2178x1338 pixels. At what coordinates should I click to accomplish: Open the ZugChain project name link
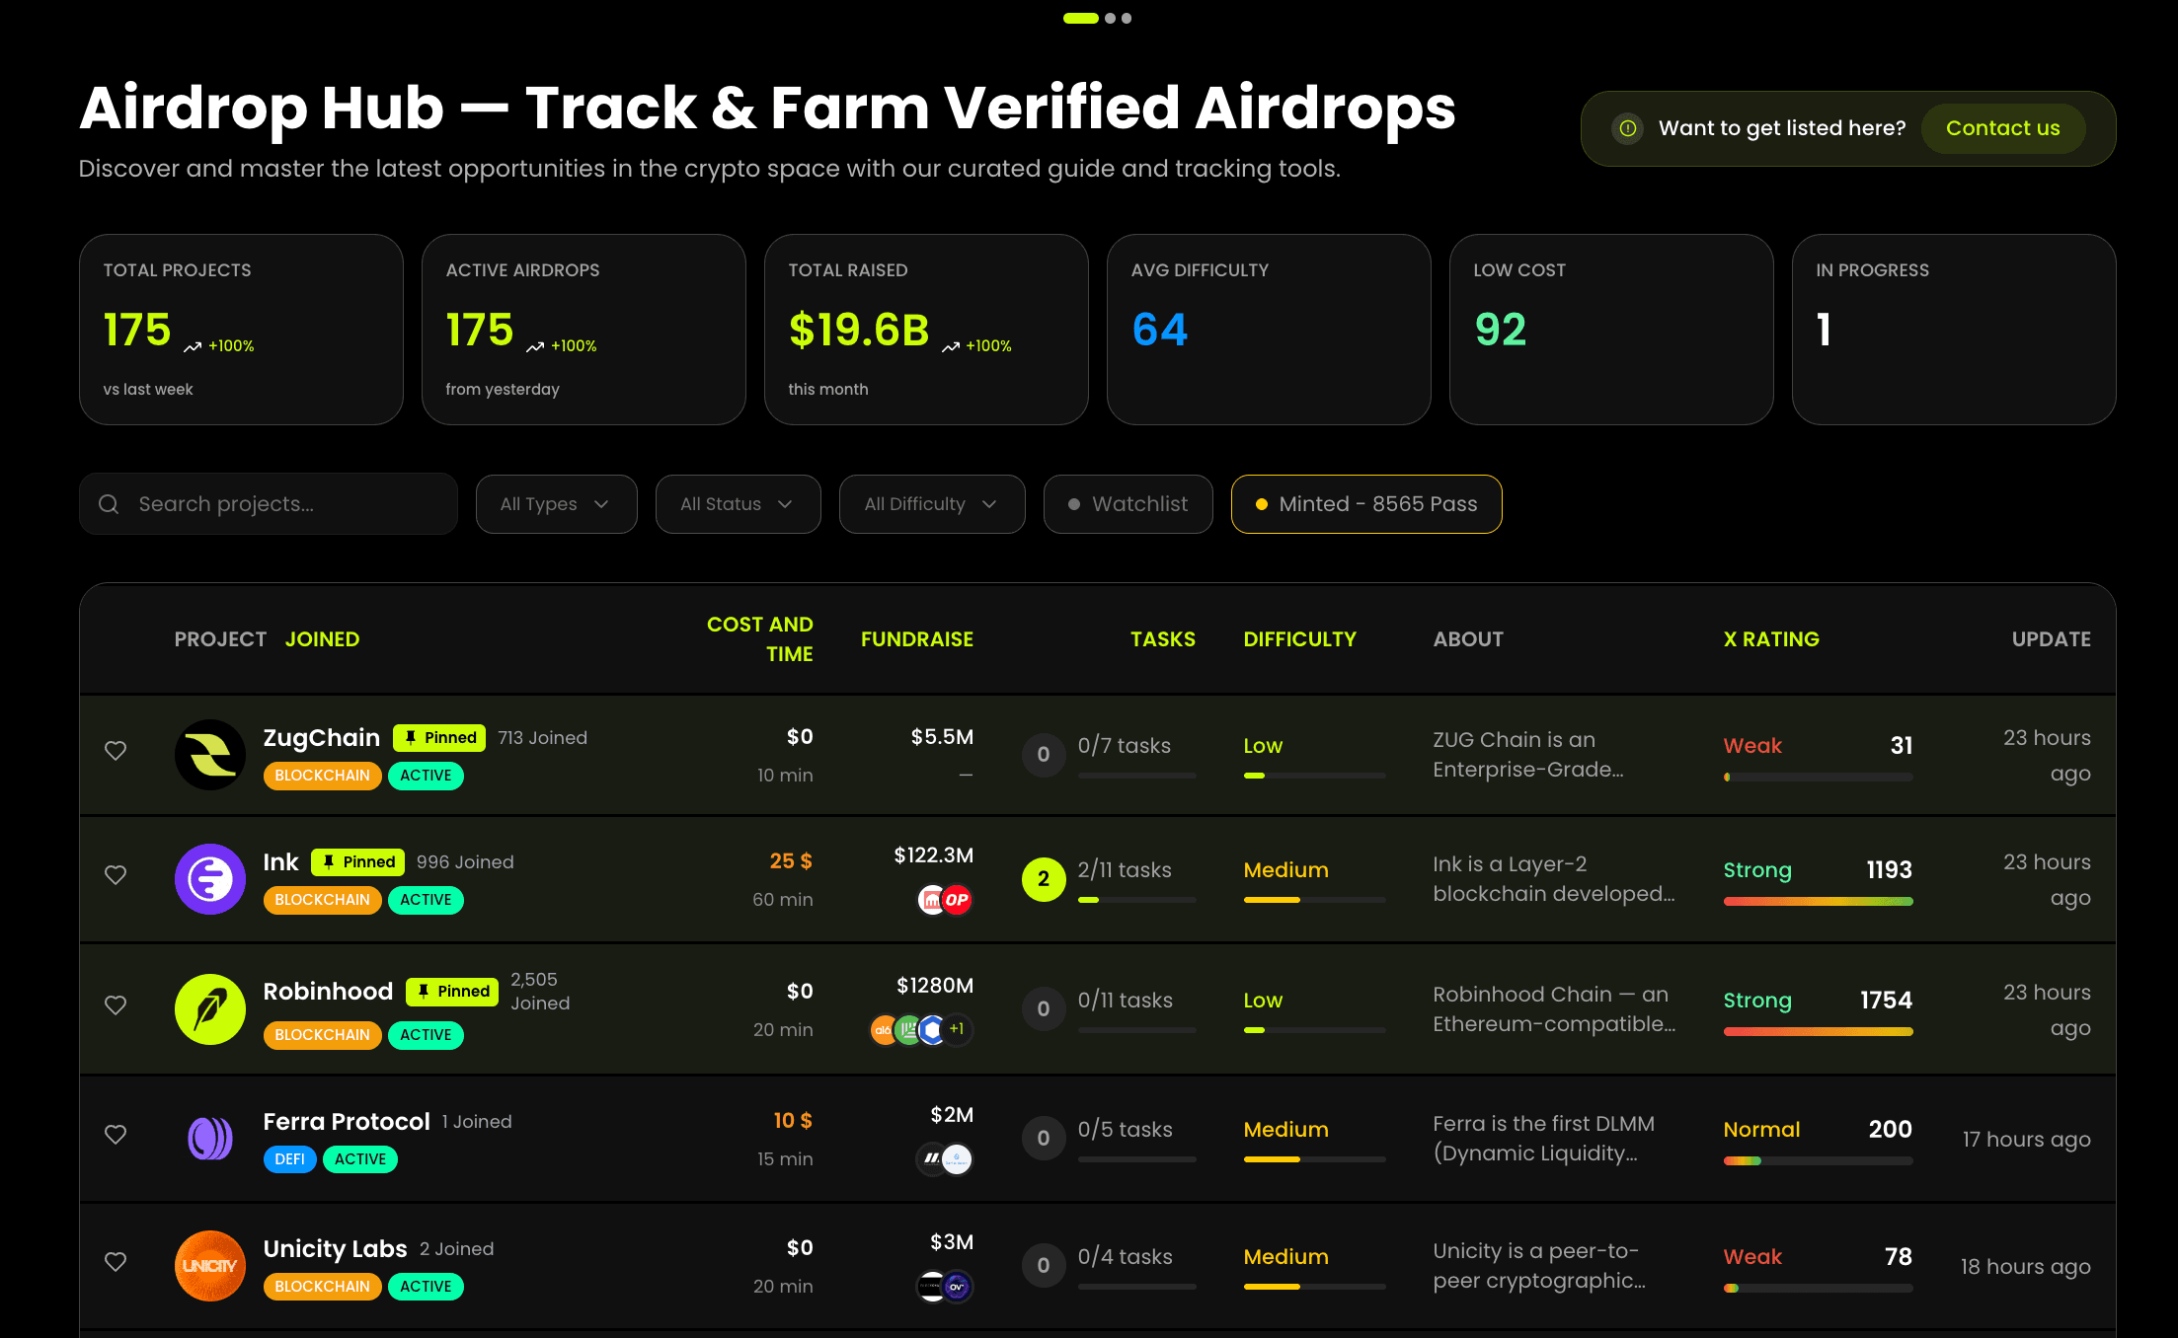321,737
